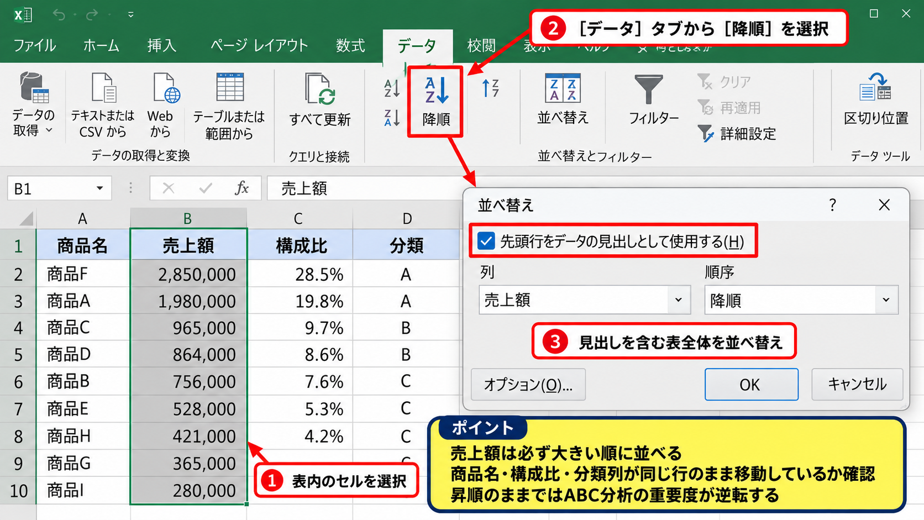Switch to the 校閲 tab
Screen dimensions: 924x520
tap(481, 45)
